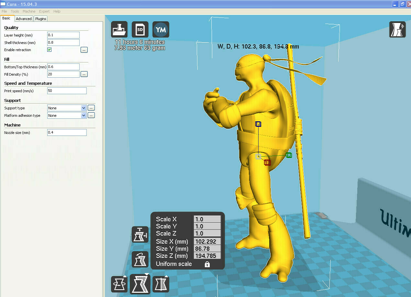Image resolution: width=411 pixels, height=297 pixels.
Task: Open the Platform adhesion type dropdown
Action: pos(66,115)
